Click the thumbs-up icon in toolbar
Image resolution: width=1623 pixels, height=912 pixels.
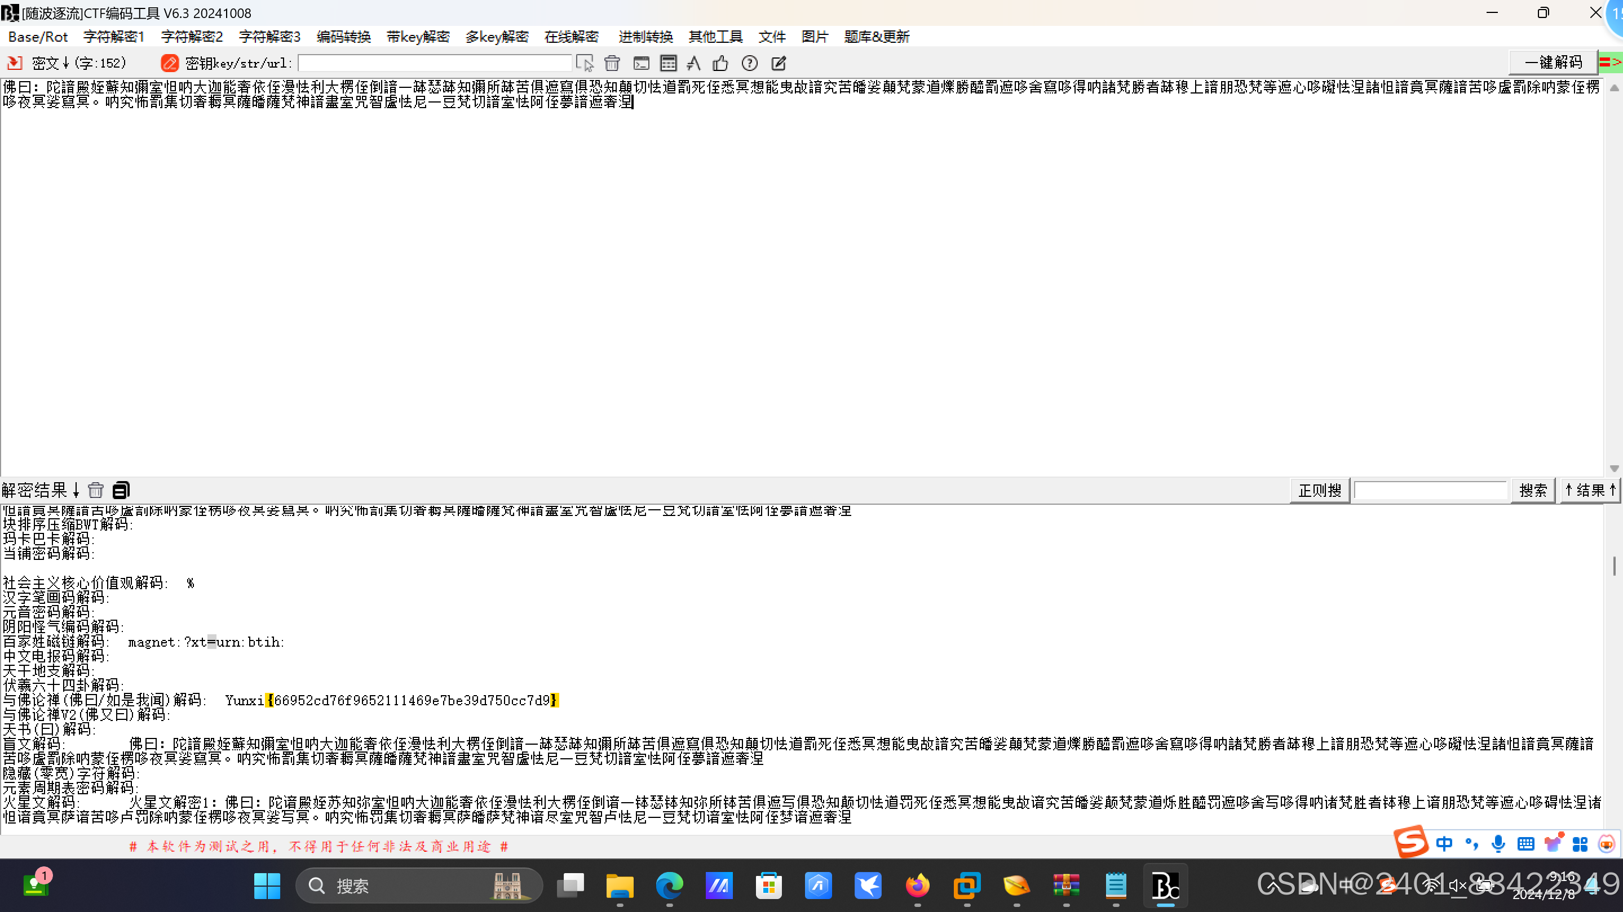pos(720,63)
